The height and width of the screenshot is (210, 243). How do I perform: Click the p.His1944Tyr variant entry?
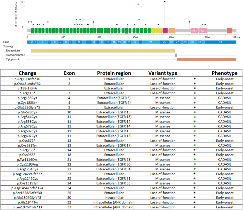click(x=27, y=203)
